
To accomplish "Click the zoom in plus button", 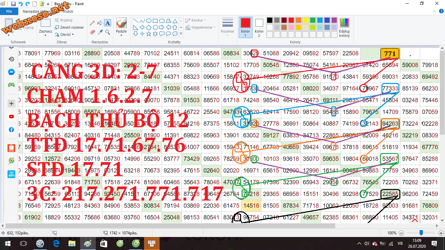I will 441,233.
